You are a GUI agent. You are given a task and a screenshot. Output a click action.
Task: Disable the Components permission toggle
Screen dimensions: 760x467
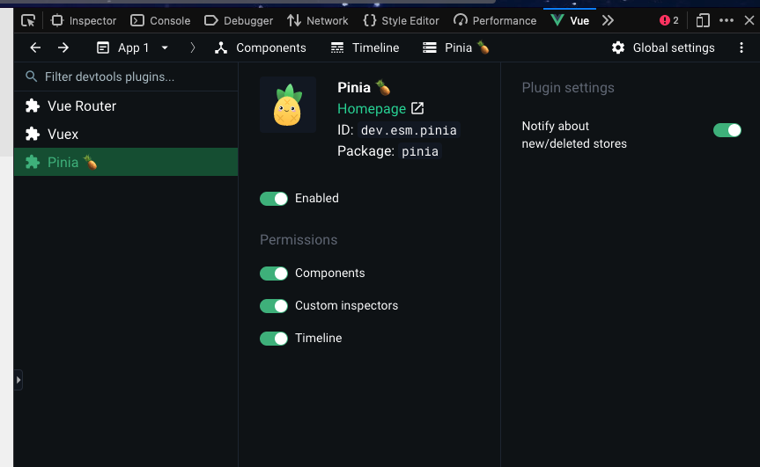coord(274,274)
